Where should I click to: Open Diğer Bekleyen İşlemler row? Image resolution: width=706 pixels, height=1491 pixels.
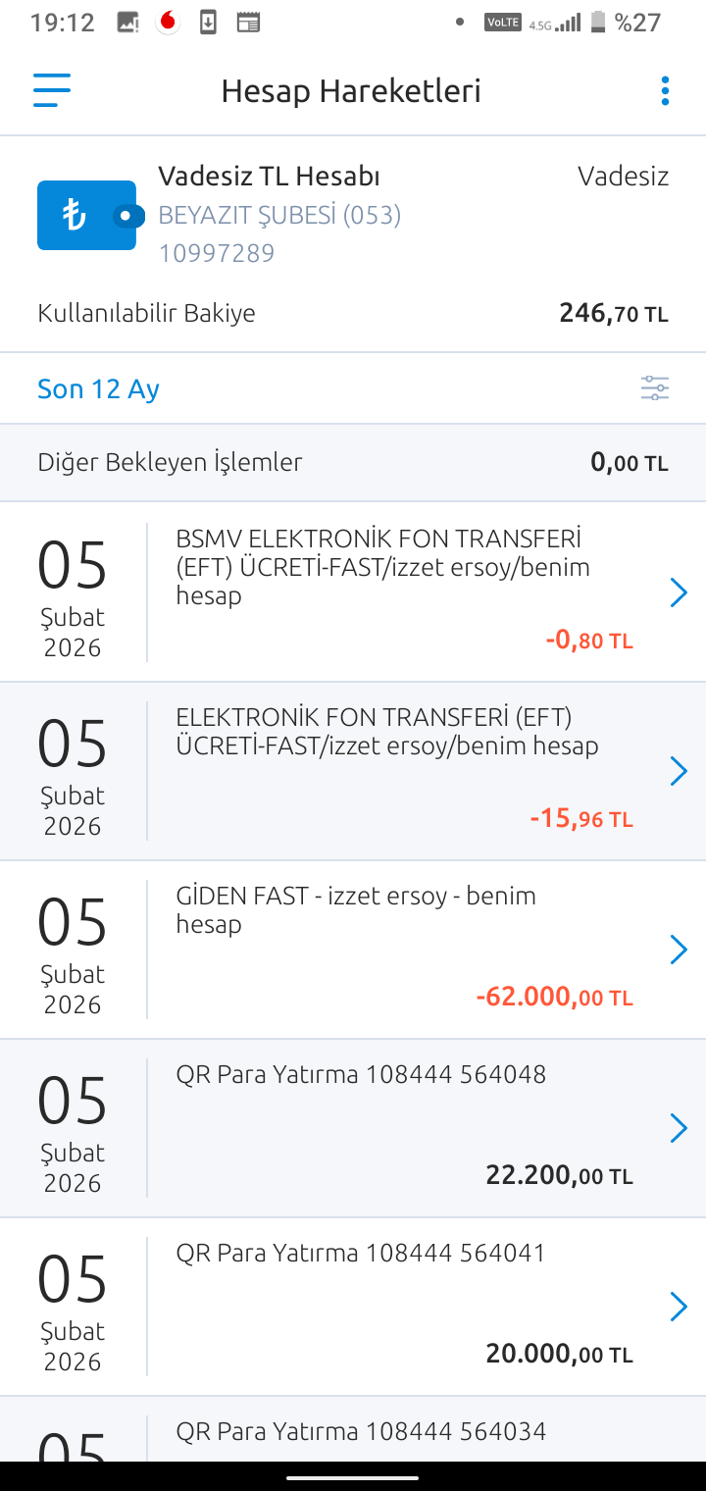click(353, 462)
